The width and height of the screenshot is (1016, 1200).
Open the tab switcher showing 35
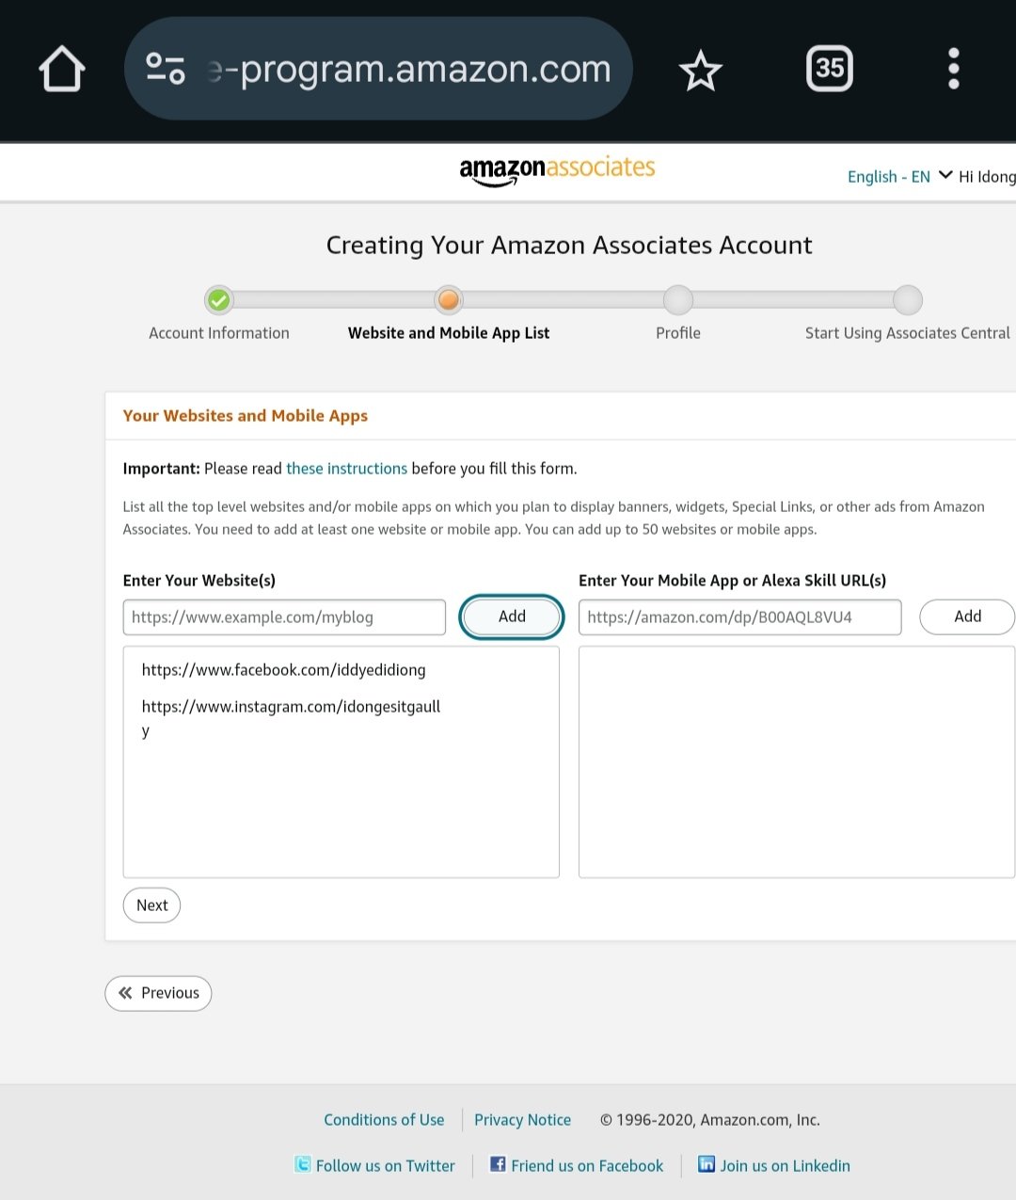pyautogui.click(x=830, y=69)
